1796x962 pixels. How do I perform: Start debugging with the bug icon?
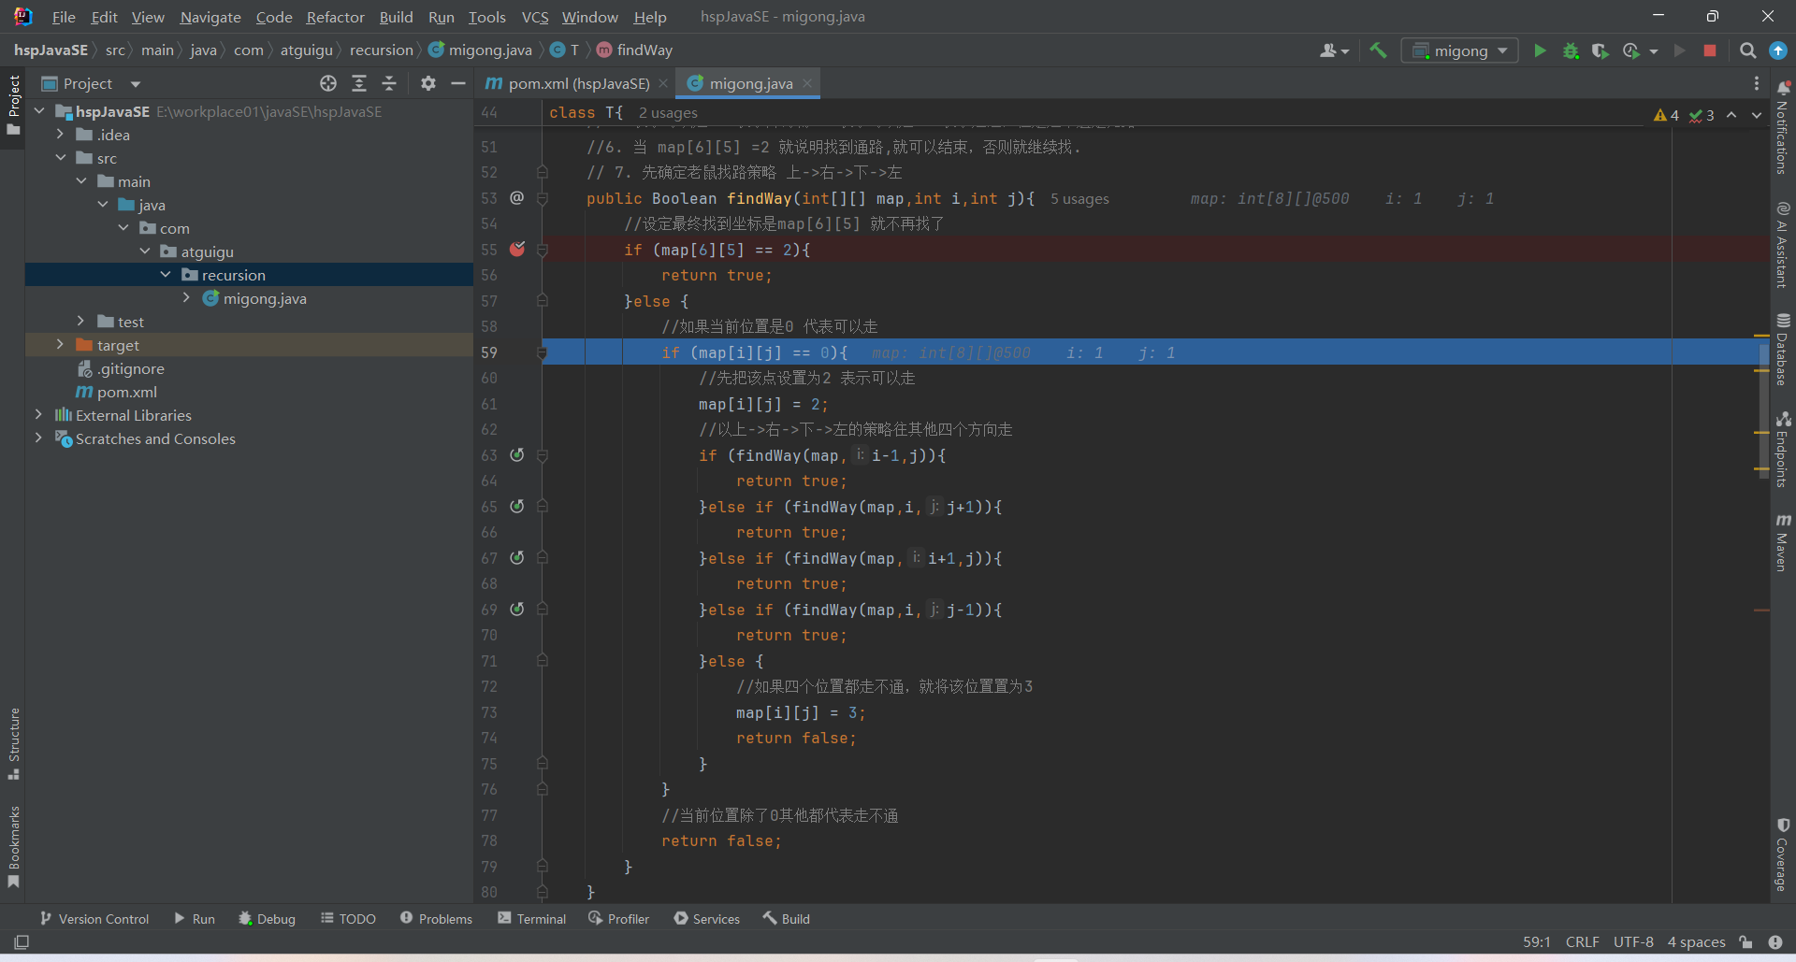click(x=1571, y=50)
